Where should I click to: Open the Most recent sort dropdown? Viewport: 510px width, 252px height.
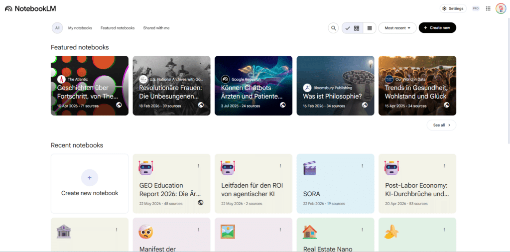coord(397,28)
